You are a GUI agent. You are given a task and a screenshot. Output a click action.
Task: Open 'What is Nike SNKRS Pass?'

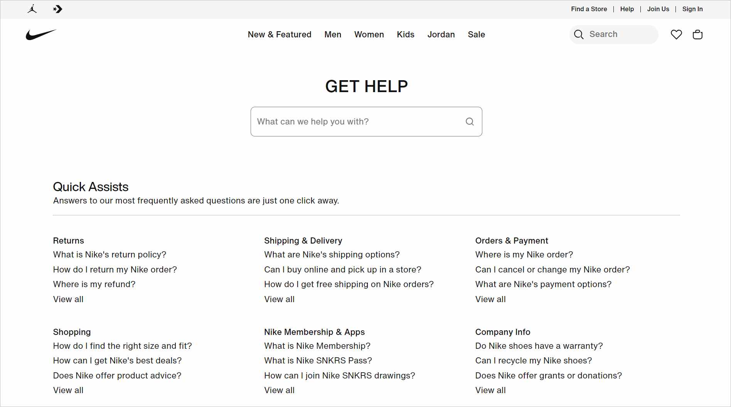pos(318,361)
